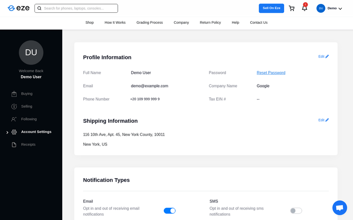Viewport: 353px width, 220px height.
Task: Open the Shop menu
Action: click(x=90, y=22)
